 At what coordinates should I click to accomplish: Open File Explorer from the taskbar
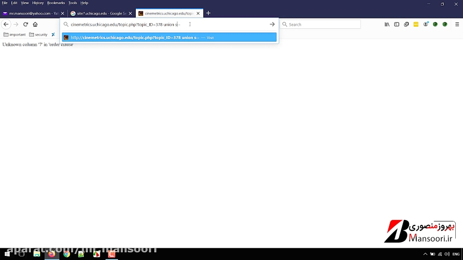37,254
